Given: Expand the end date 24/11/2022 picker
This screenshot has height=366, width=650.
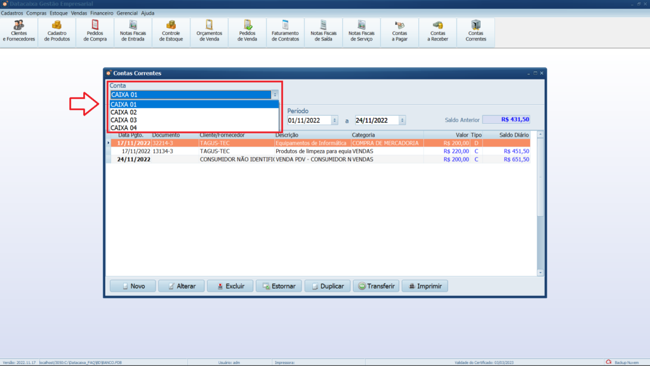Looking at the screenshot, I should tap(402, 120).
